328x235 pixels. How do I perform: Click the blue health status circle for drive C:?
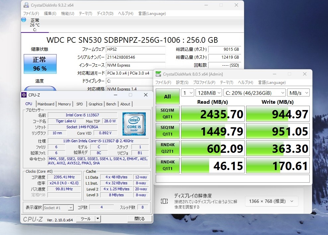(x=24, y=20)
